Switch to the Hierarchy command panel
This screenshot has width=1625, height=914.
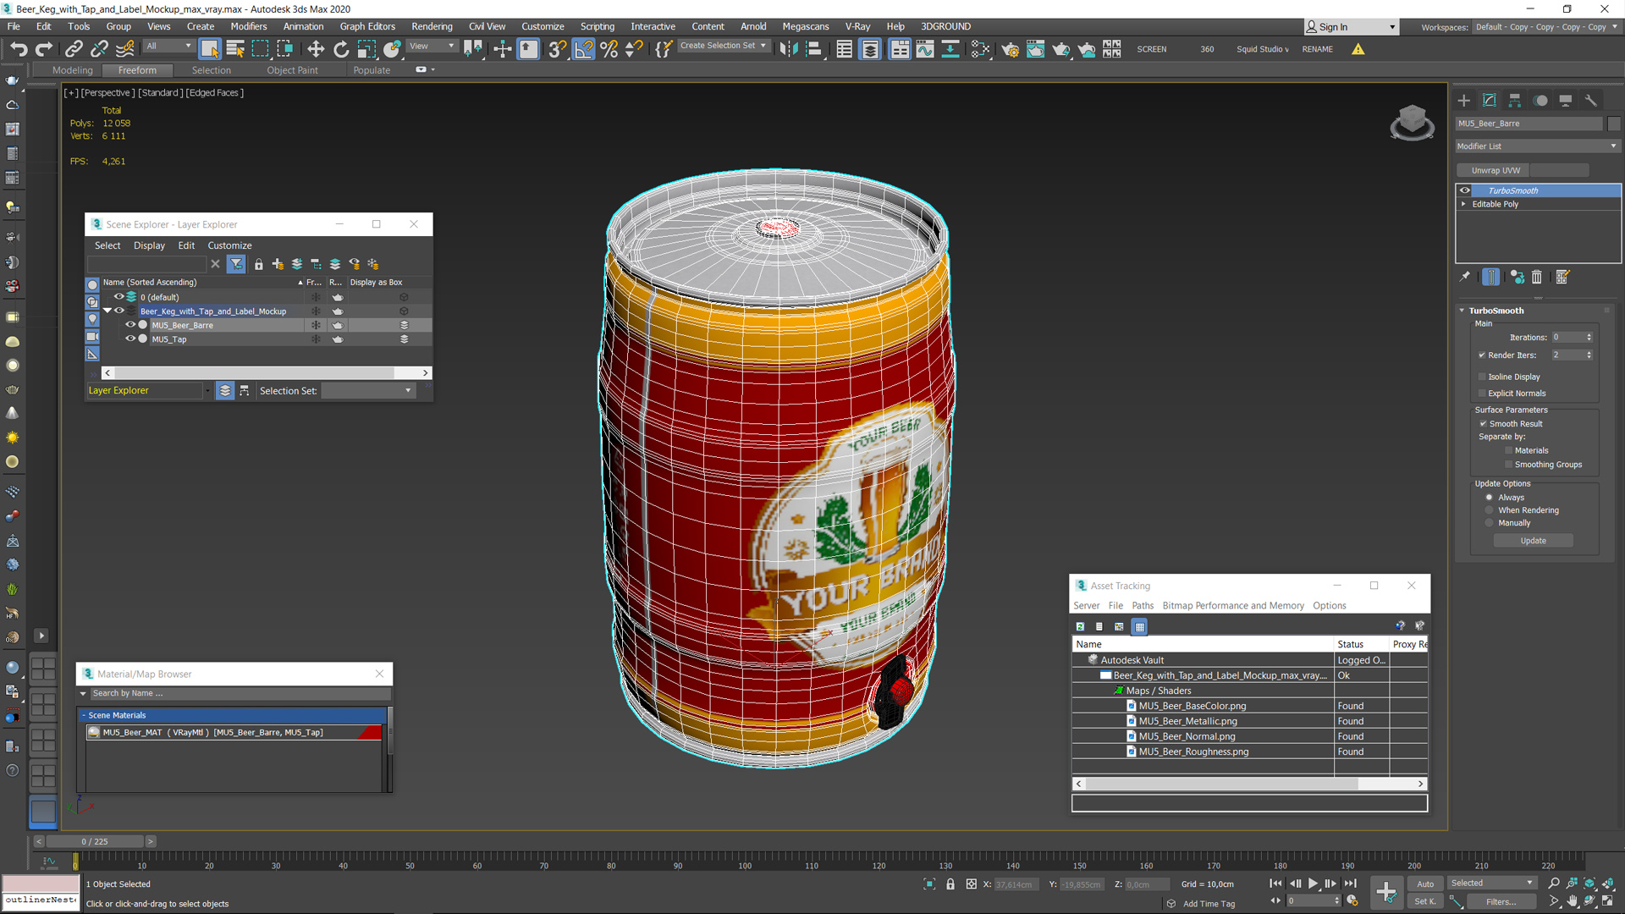click(1515, 100)
